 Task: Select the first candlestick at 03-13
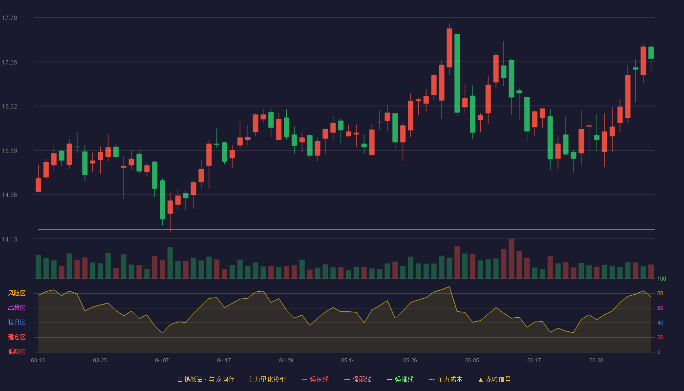click(x=38, y=185)
